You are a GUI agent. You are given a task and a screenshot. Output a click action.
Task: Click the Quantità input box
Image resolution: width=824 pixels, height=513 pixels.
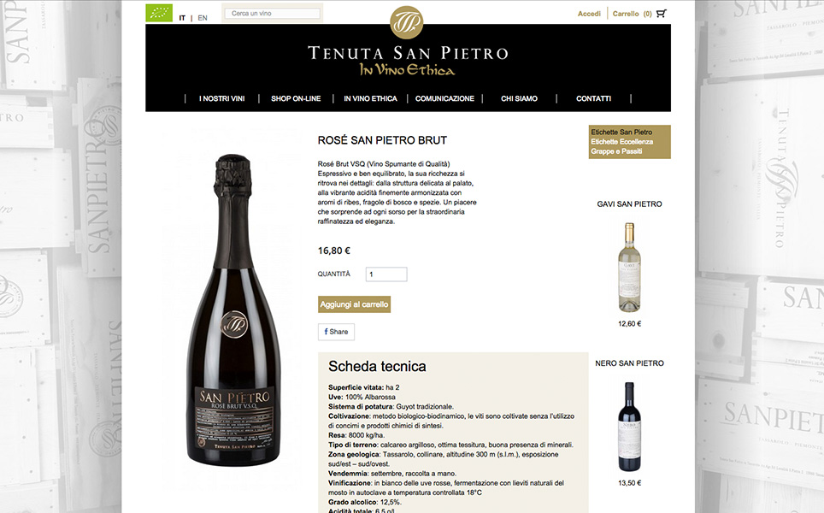coord(386,274)
